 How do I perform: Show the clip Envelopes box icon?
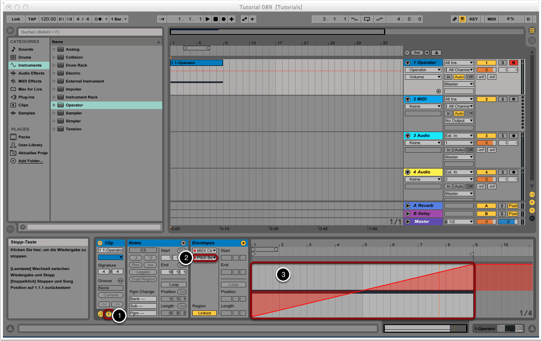coord(109,313)
